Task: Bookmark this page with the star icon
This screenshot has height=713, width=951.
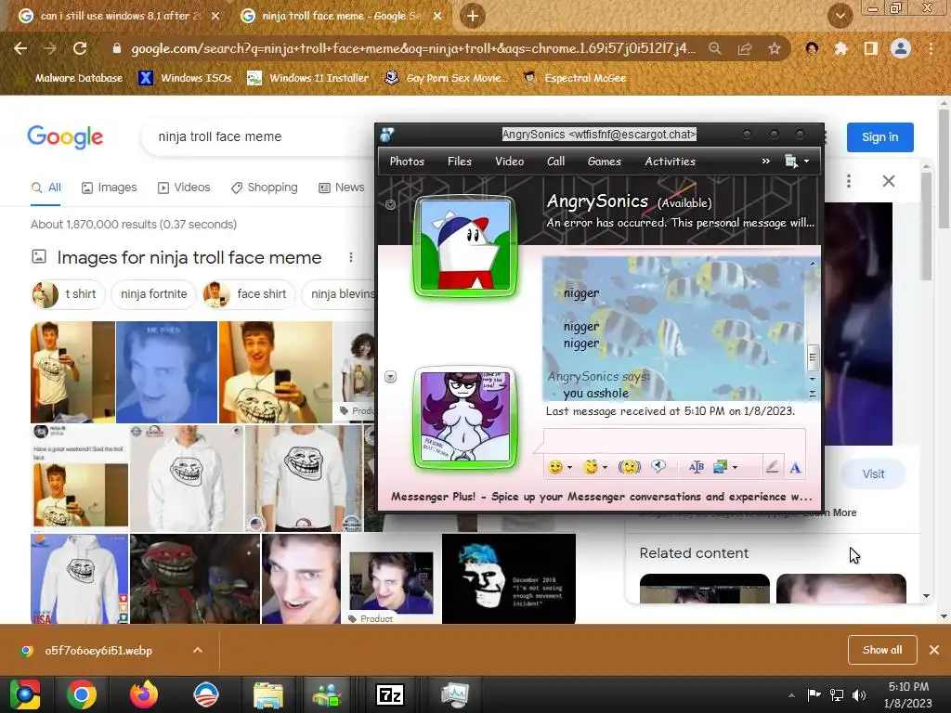Action: point(774,48)
